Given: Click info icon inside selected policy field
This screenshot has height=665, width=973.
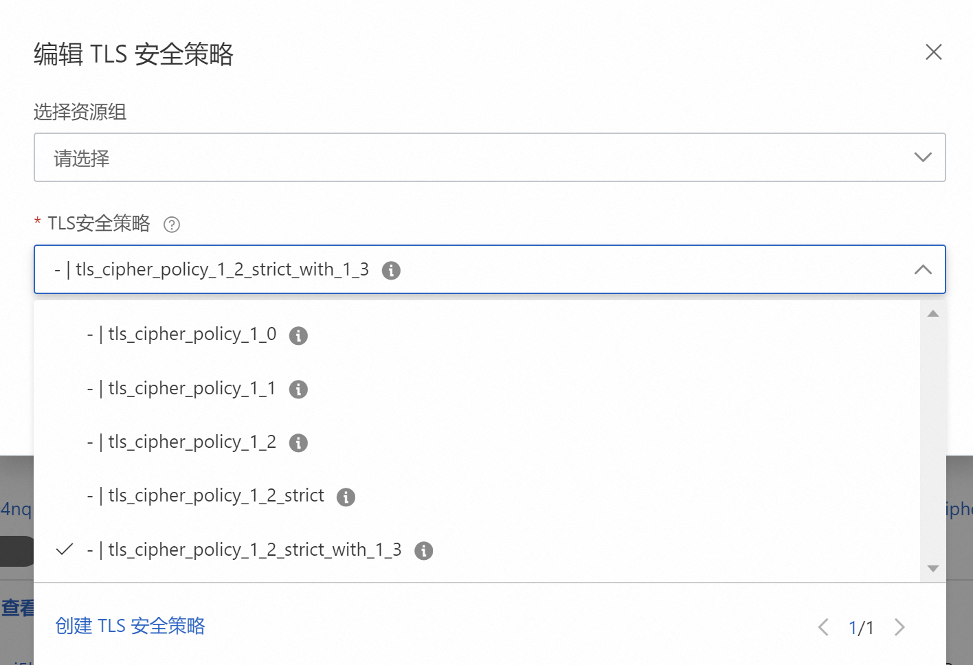Looking at the screenshot, I should 391,271.
